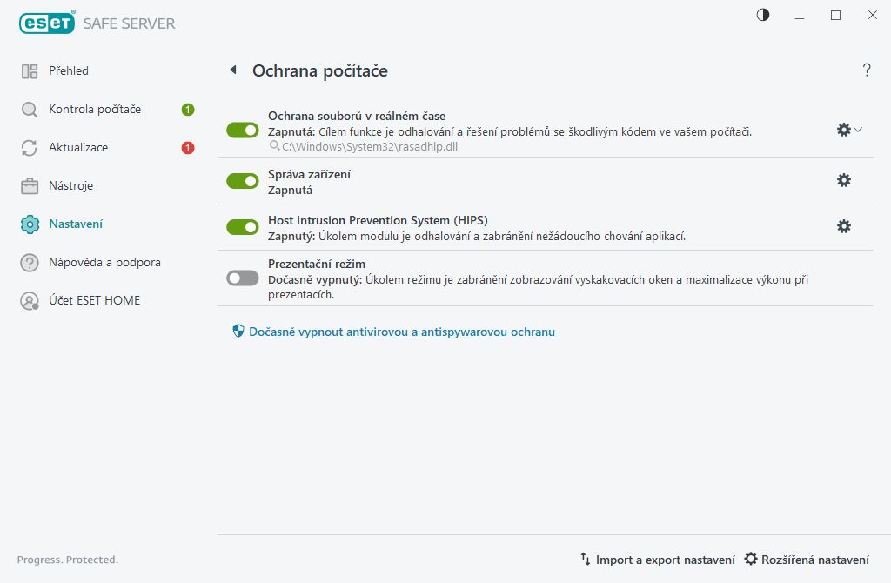Click the Nápověda a podpora question icon
The image size is (891, 583).
pos(30,263)
